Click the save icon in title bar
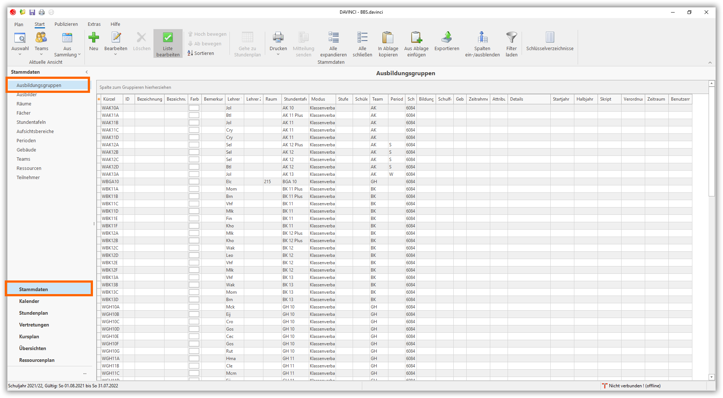The image size is (723, 398). pyautogui.click(x=32, y=12)
